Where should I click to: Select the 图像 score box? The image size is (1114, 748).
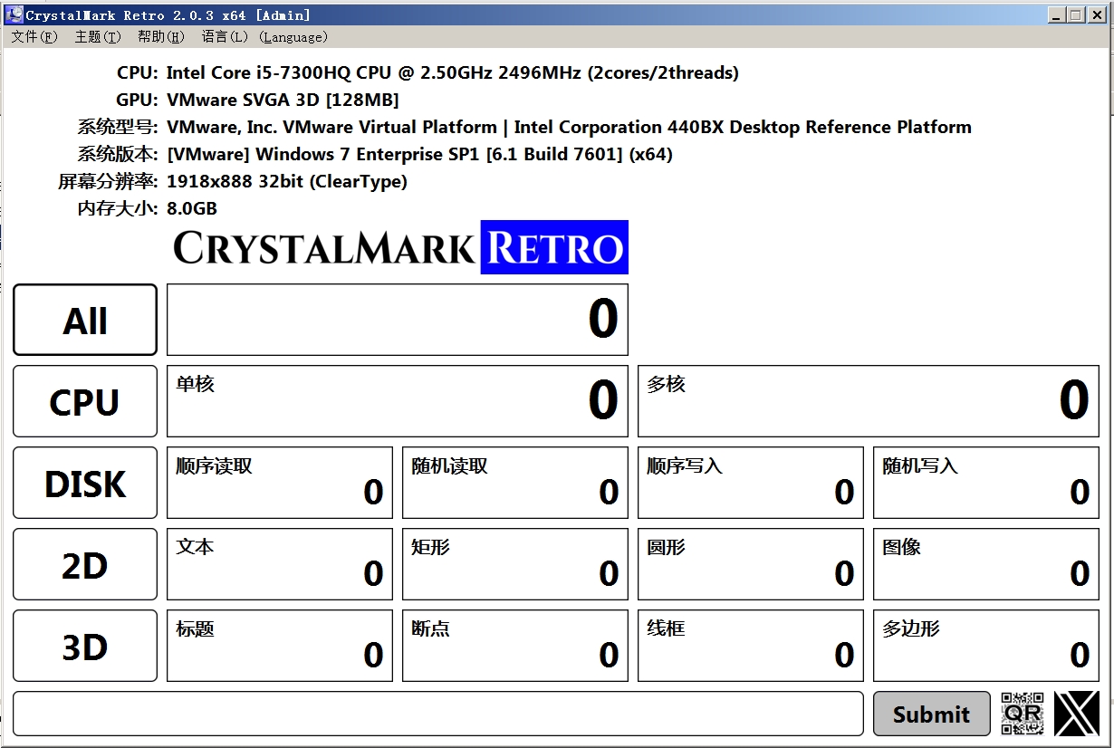(986, 564)
